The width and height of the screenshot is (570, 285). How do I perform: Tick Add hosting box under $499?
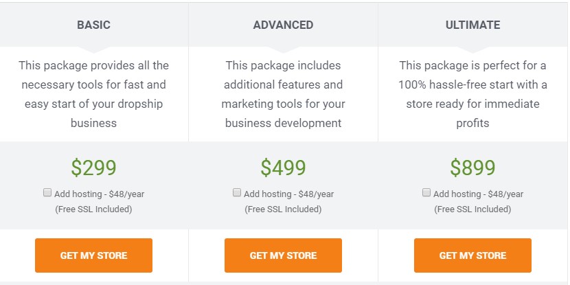(x=237, y=193)
